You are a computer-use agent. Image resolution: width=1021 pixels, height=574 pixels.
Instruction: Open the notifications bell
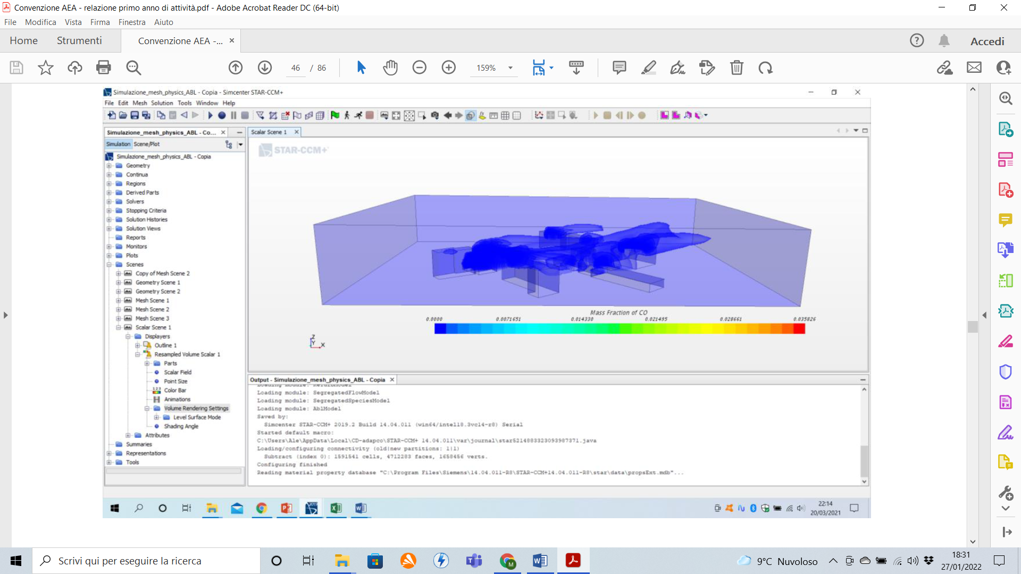944,40
